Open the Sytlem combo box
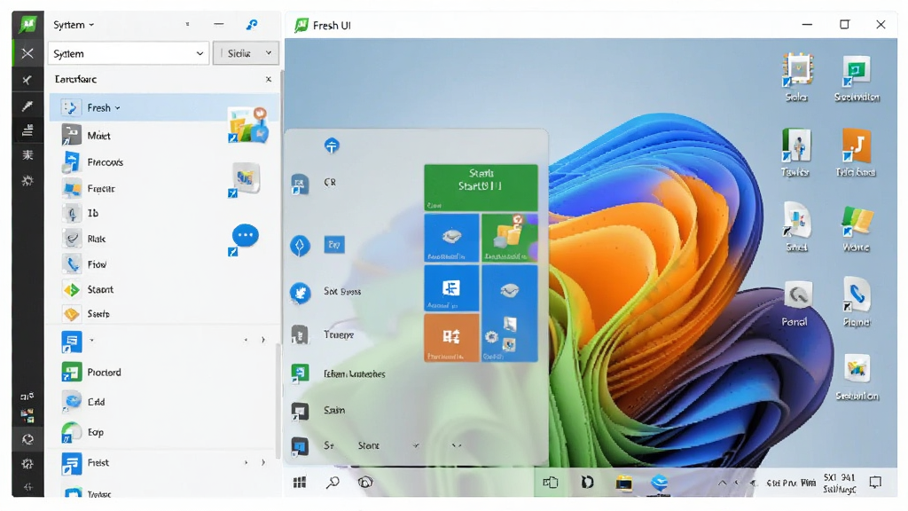Viewport: 908px width, 511px height. [x=129, y=53]
